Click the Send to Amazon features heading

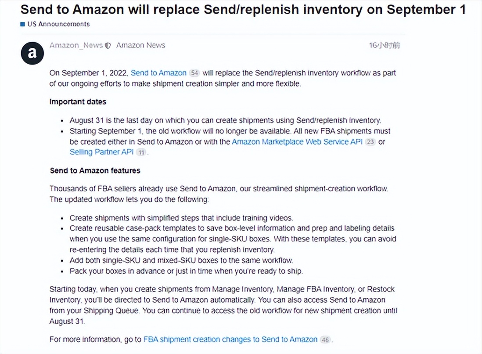coord(95,171)
